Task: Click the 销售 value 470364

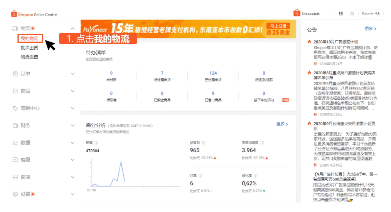Action: (93, 151)
